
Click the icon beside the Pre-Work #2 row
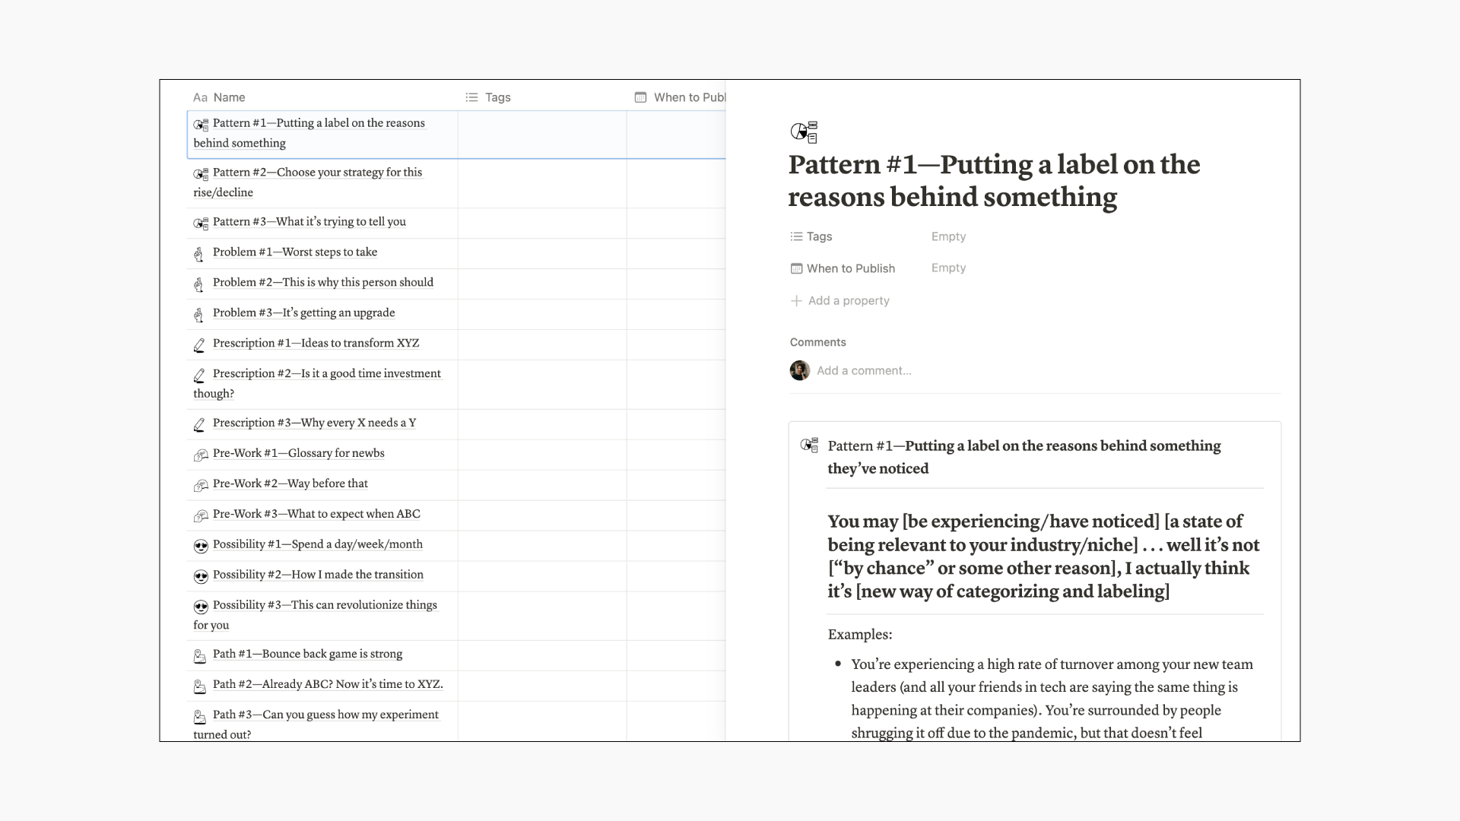point(201,485)
